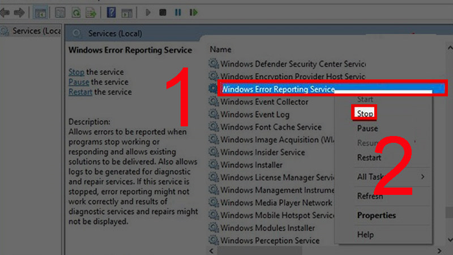Click the Name column header
The width and height of the screenshot is (453, 255).
(x=221, y=50)
